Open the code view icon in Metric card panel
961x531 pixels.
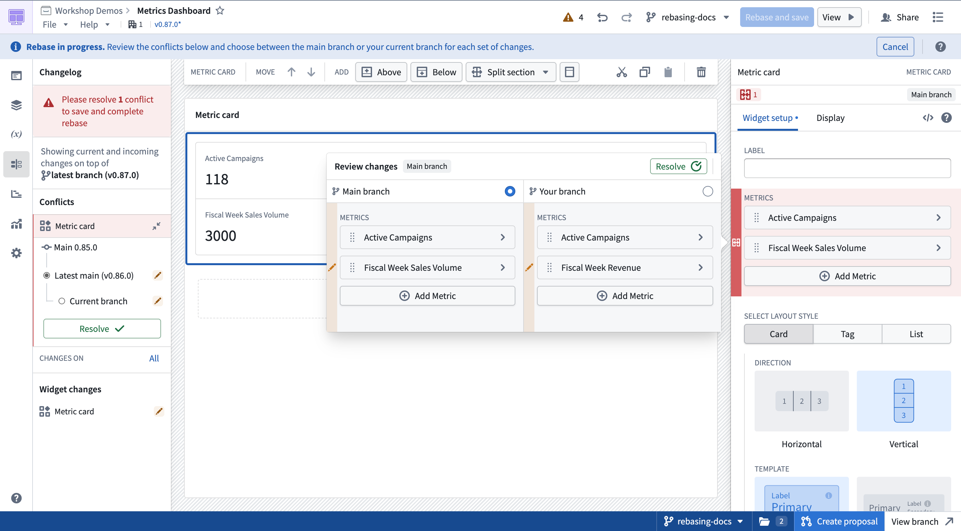[x=928, y=118]
